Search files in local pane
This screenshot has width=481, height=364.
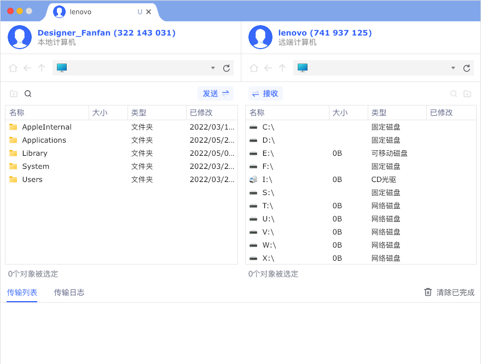(x=28, y=94)
